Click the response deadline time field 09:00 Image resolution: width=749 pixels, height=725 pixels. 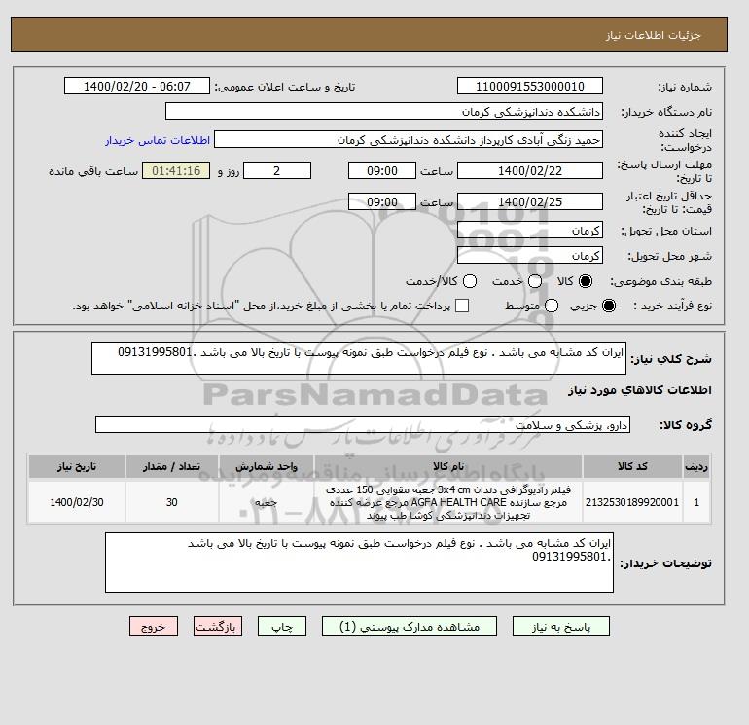[382, 170]
